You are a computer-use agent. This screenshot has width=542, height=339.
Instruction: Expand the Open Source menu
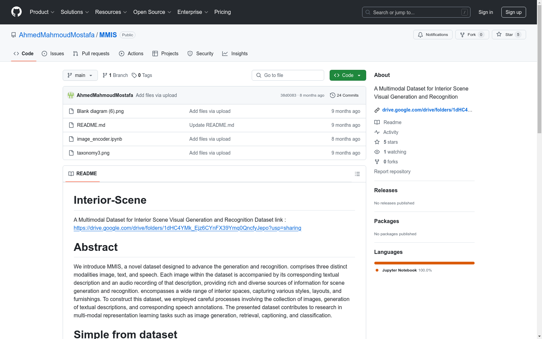point(152,12)
